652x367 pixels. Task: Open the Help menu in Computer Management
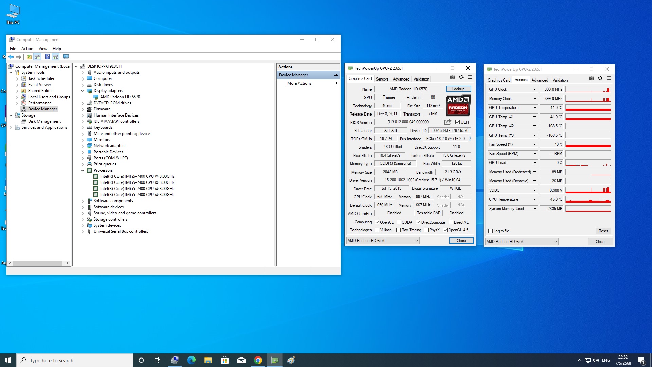[57, 49]
